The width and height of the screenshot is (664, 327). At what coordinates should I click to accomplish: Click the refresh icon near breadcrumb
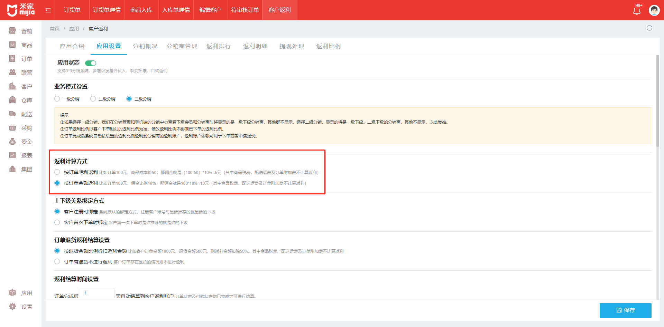coord(649,28)
